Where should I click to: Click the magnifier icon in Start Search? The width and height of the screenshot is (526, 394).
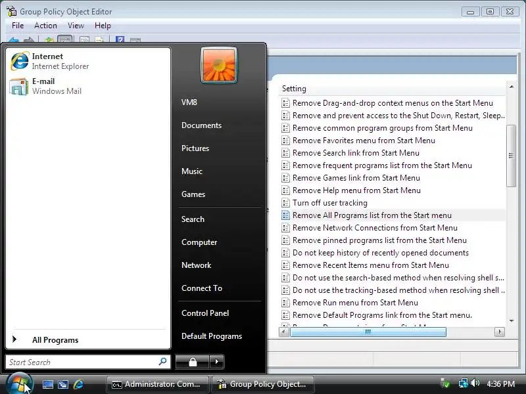pos(162,362)
